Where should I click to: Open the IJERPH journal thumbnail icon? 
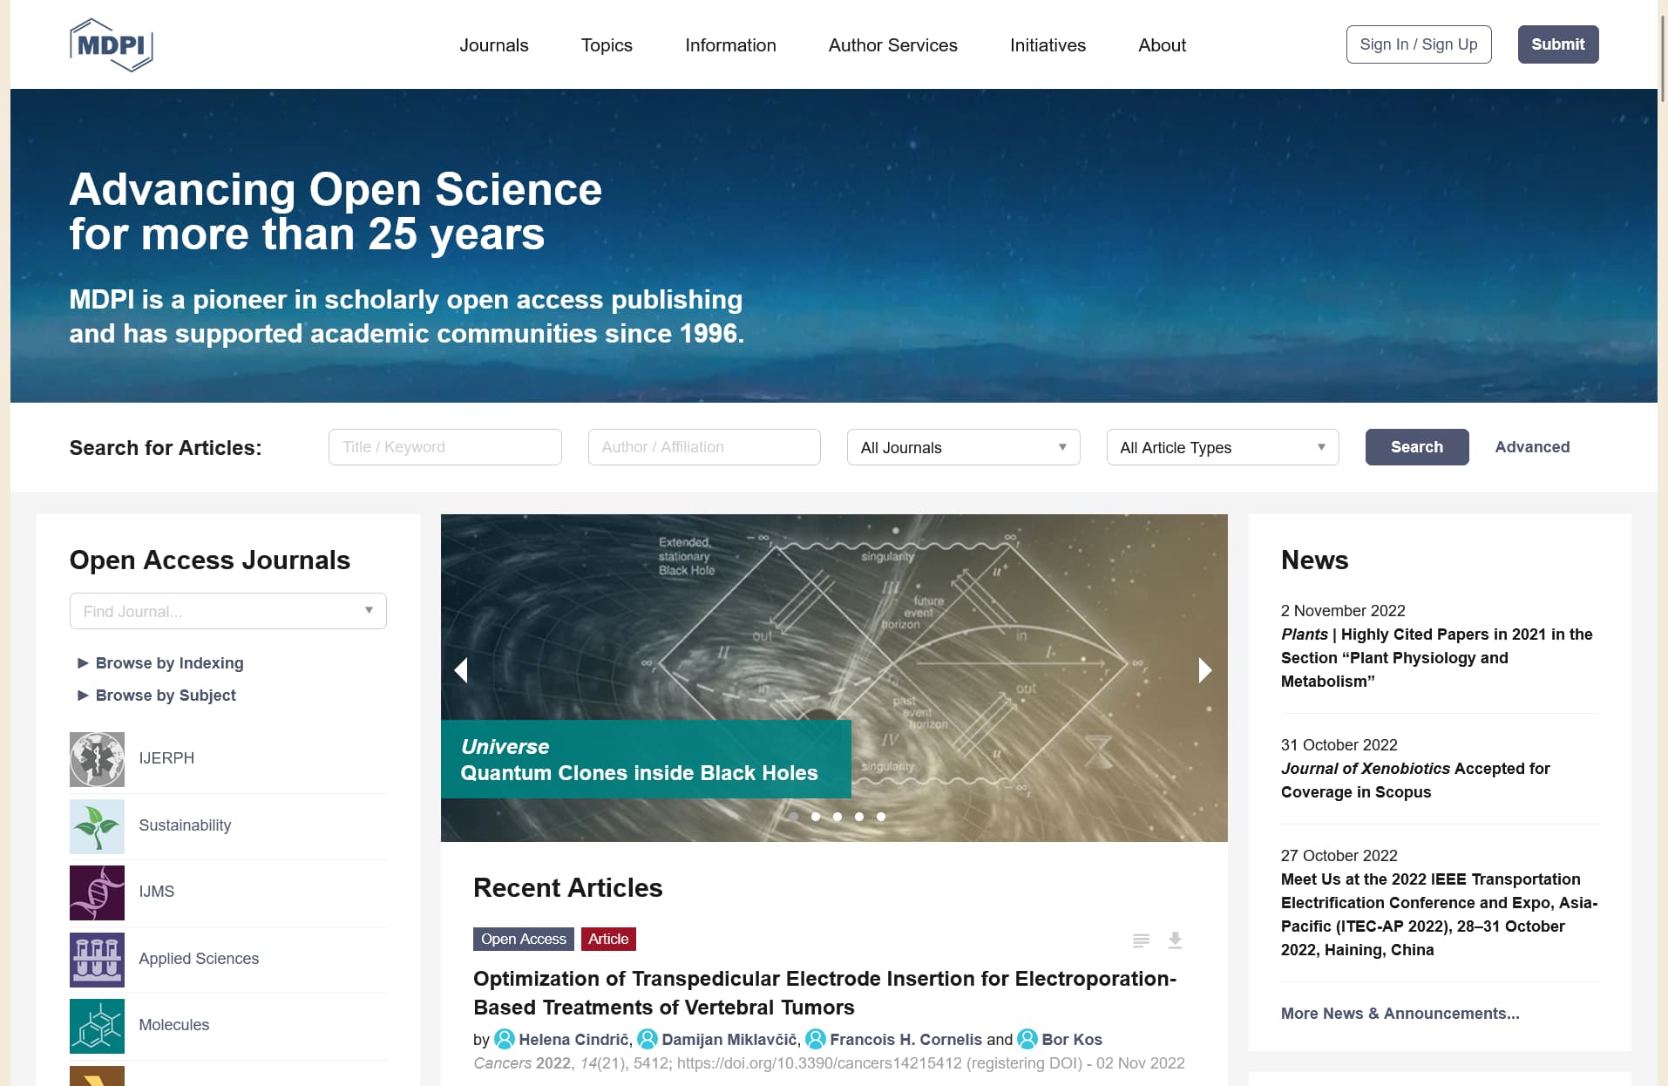(97, 759)
